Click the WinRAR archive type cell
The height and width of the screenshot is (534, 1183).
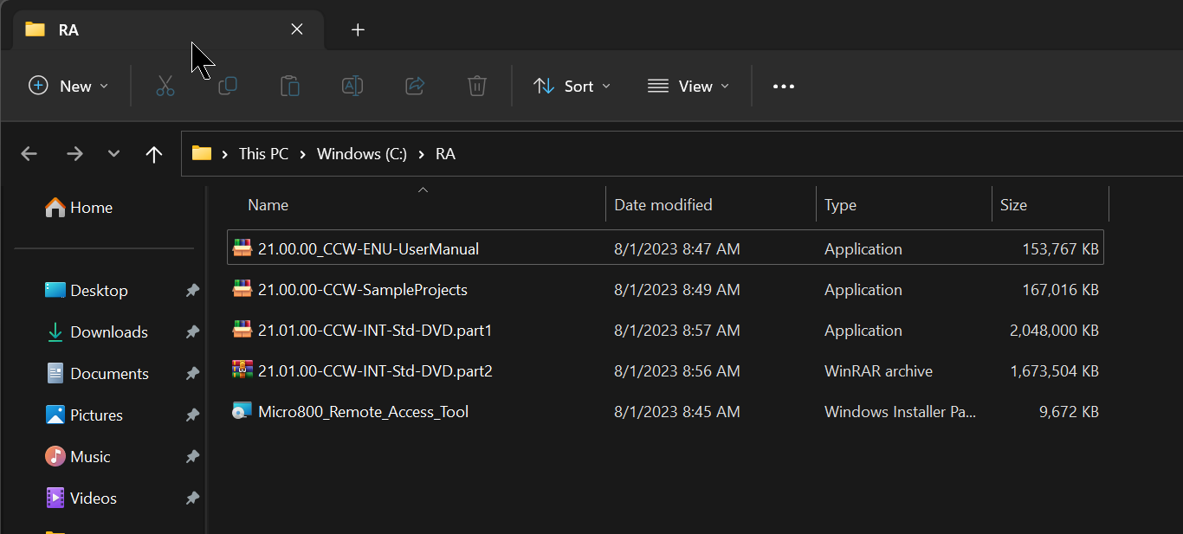tap(878, 370)
